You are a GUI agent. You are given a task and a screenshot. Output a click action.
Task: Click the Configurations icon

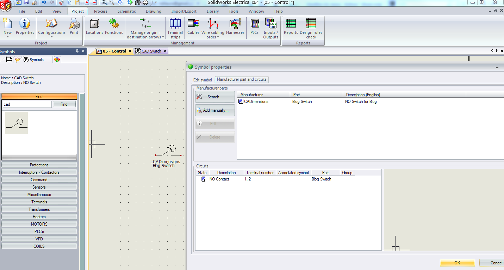pyautogui.click(x=52, y=24)
